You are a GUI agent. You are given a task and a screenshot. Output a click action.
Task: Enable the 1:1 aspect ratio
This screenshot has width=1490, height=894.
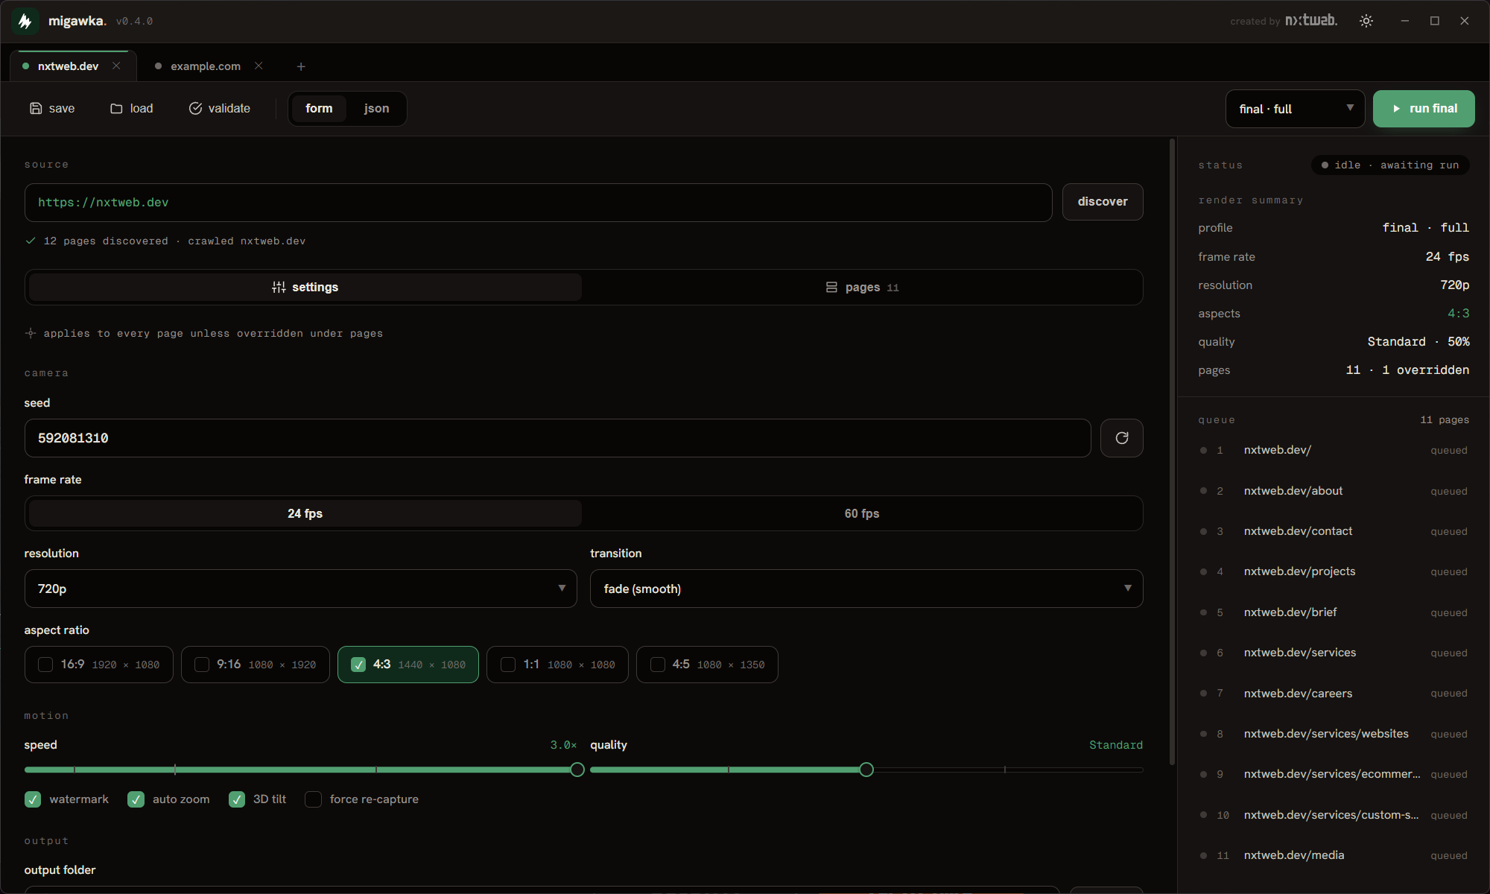pos(508,665)
